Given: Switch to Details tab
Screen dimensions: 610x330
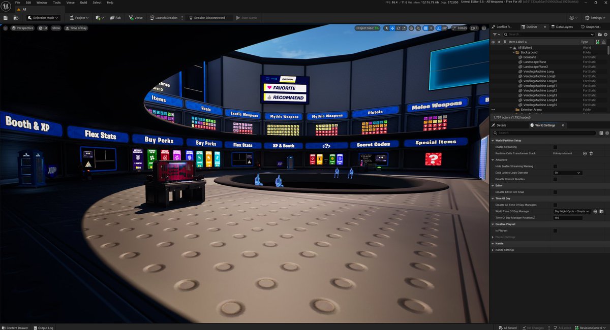Looking at the screenshot, I should click(499, 125).
